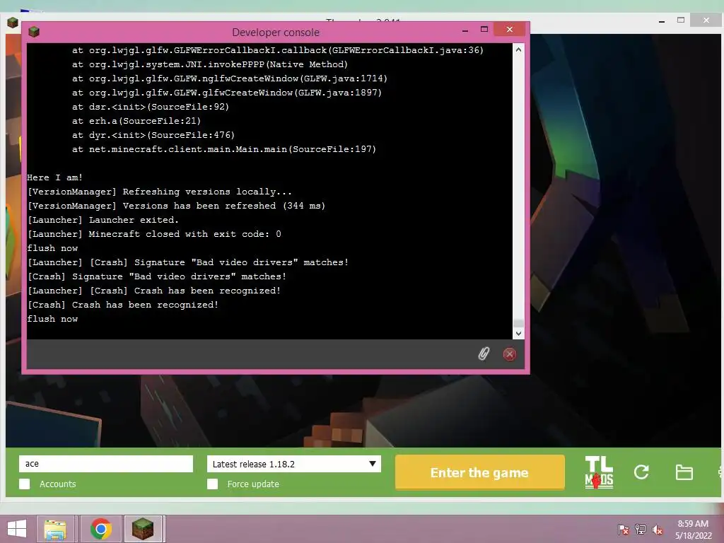Viewport: 724px width, 543px height.
Task: Click the Developer console title text
Action: coord(276,33)
